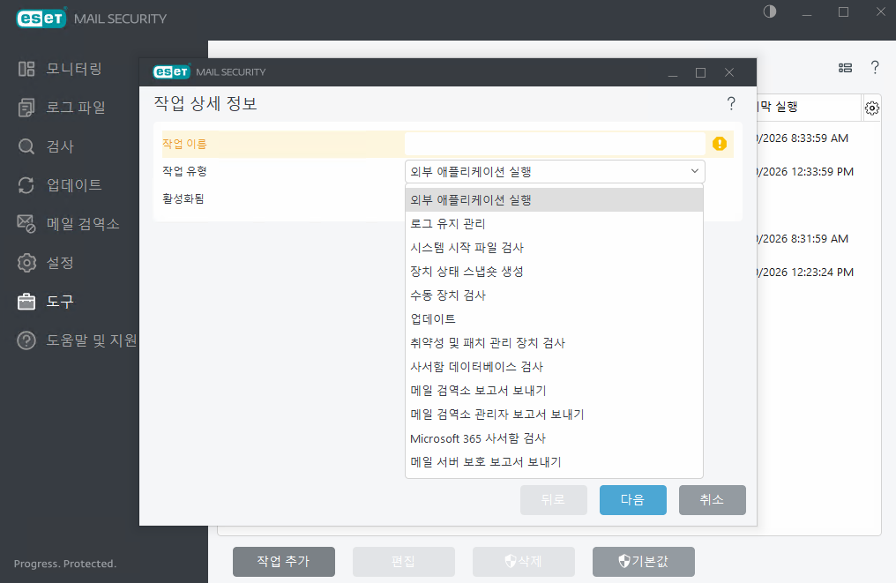Select Microsoft 365 사서함 검사 option

pyautogui.click(x=554, y=438)
